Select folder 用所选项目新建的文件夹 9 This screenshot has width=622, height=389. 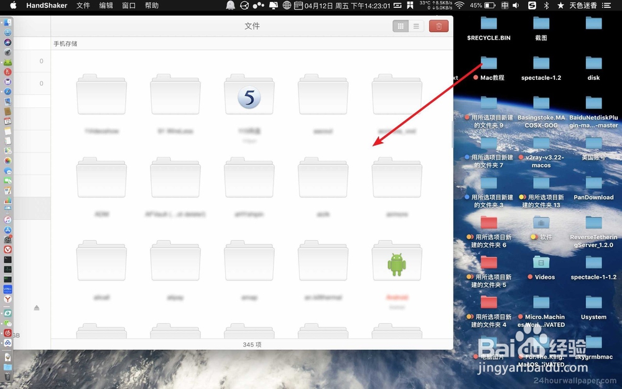[x=489, y=112]
